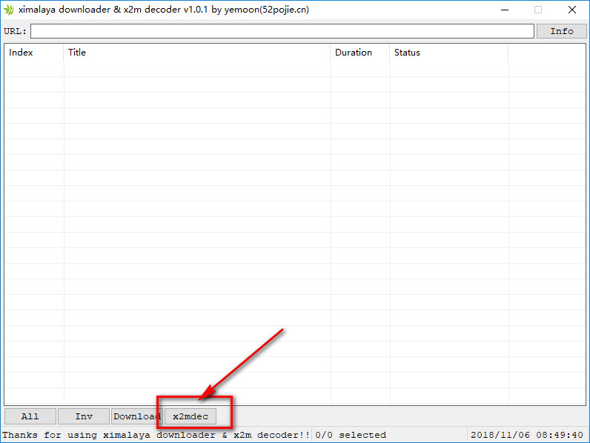Maximize the ximalaya downloader window
The width and height of the screenshot is (590, 443).
tap(538, 10)
